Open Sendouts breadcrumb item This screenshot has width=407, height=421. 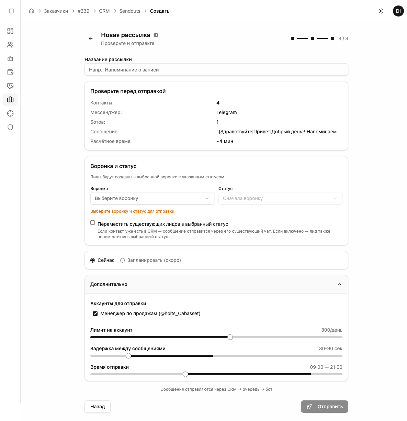tap(130, 11)
